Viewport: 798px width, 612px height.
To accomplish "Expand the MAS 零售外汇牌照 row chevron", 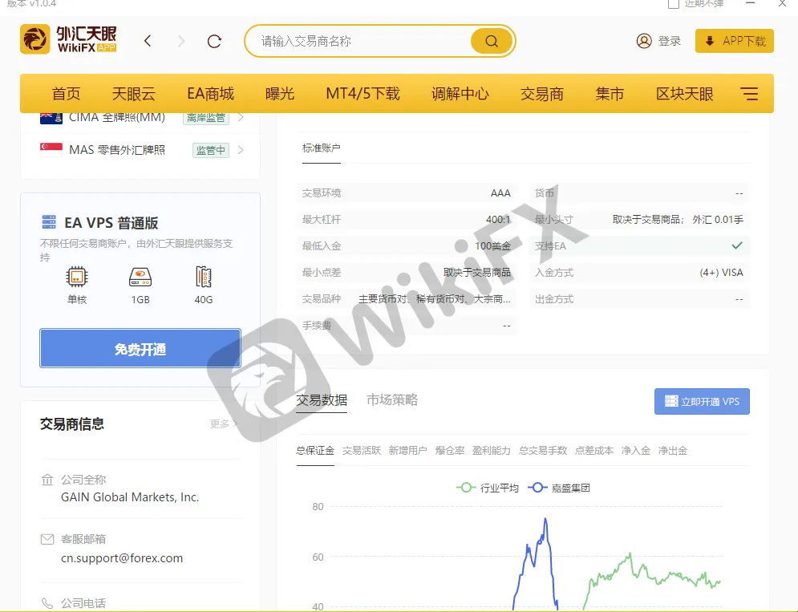I will [241, 150].
